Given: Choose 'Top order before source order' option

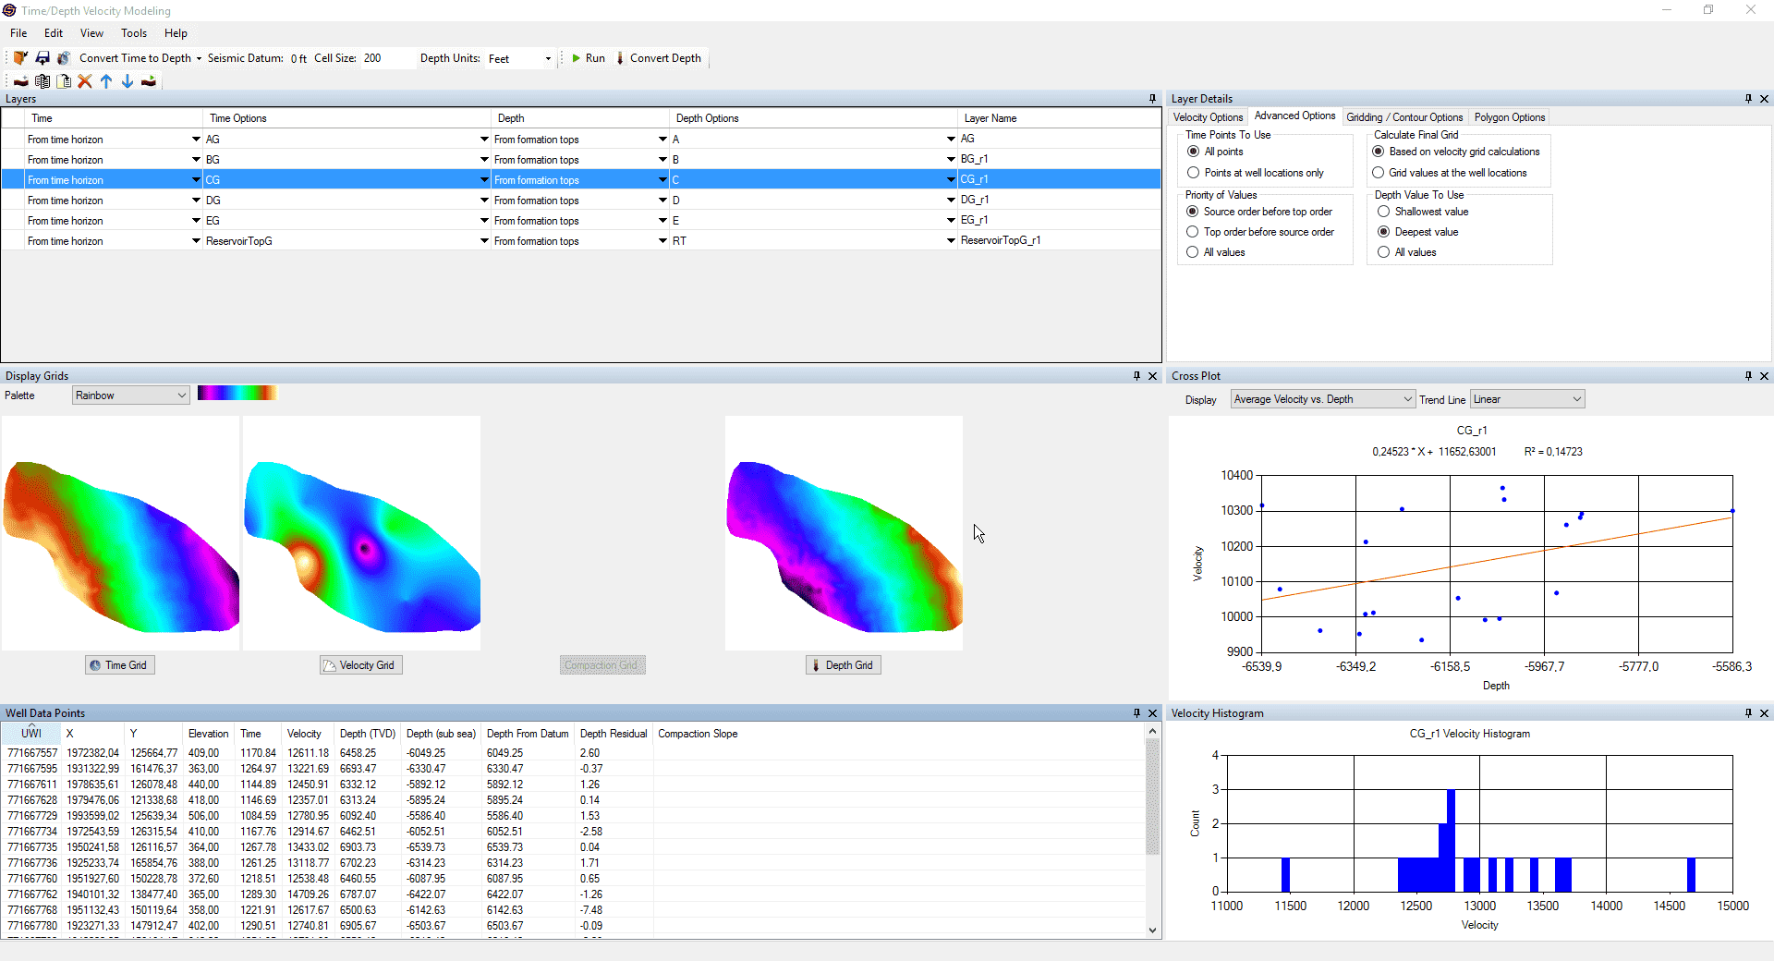Looking at the screenshot, I should pos(1193,232).
